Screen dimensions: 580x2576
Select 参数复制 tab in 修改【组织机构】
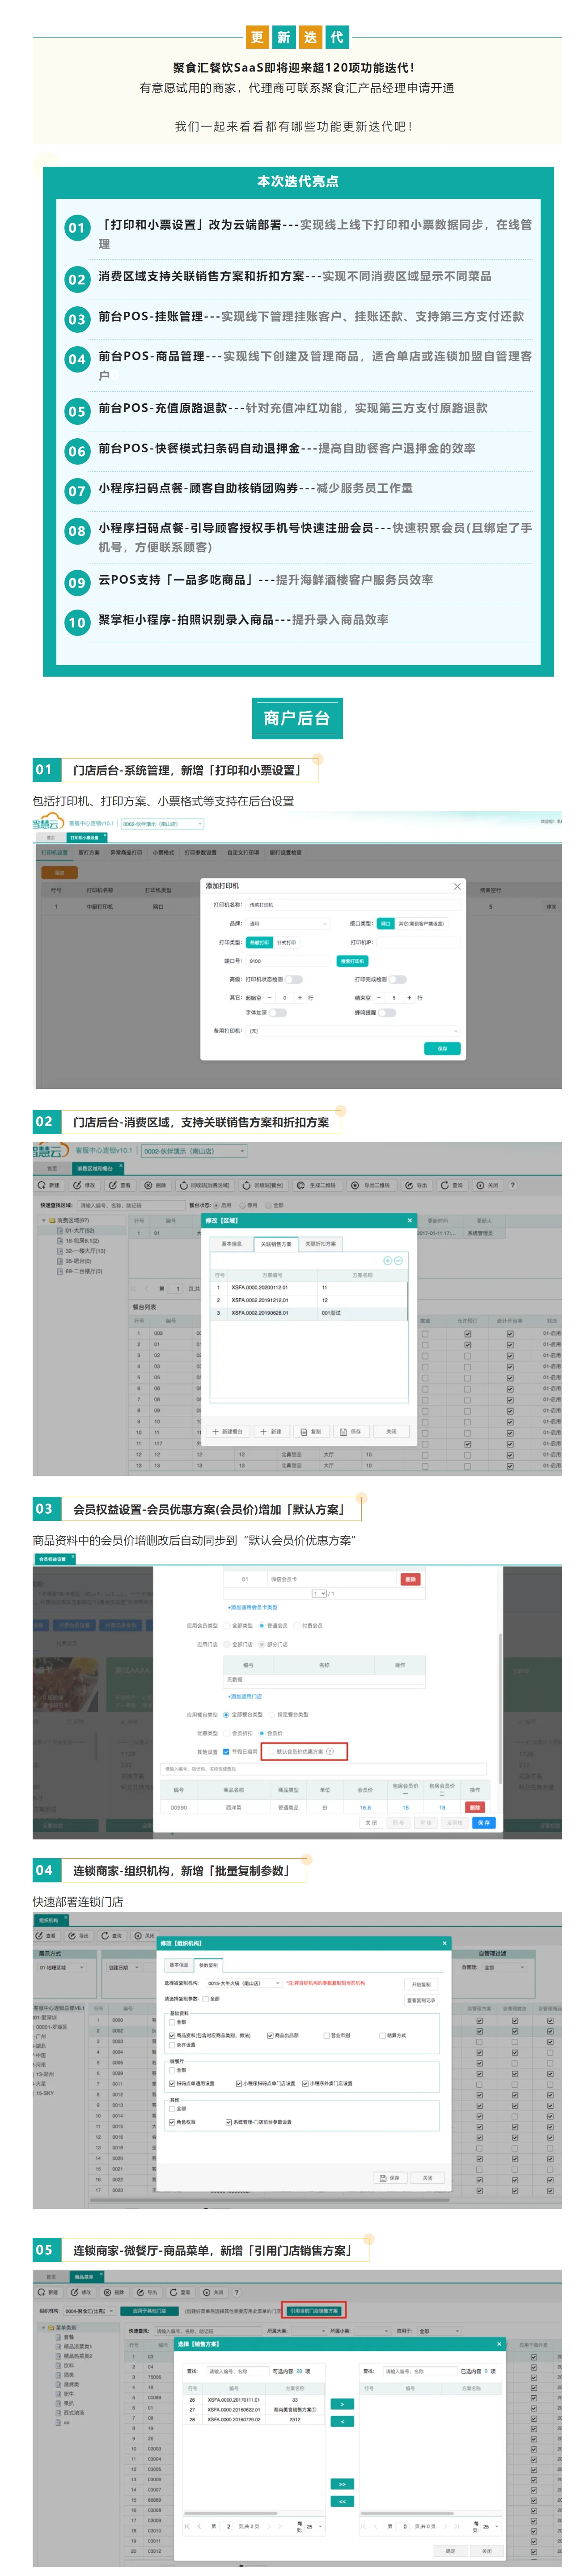point(208,1965)
